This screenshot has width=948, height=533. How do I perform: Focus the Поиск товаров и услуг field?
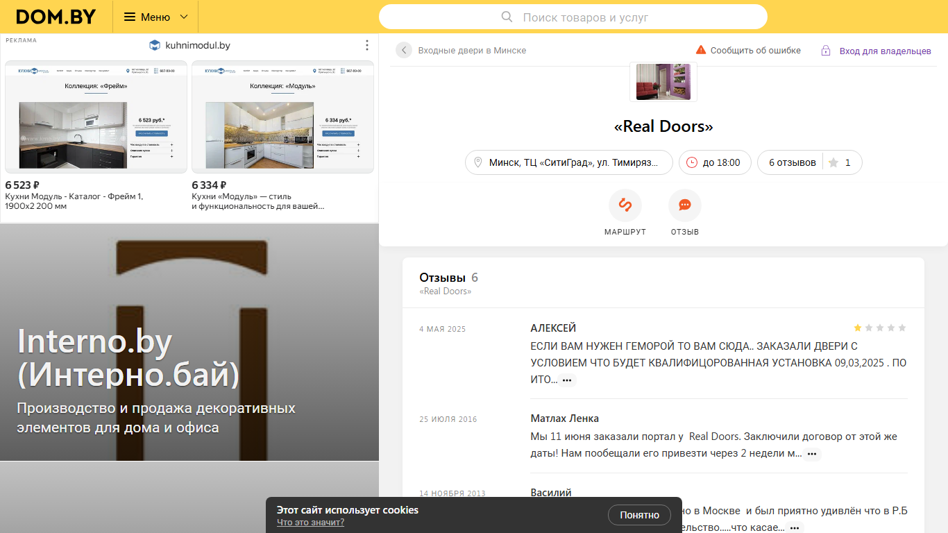point(573,17)
